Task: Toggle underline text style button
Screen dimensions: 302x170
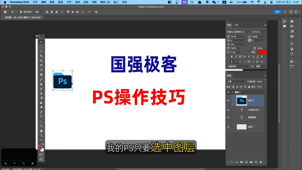Action: click(x=258, y=57)
